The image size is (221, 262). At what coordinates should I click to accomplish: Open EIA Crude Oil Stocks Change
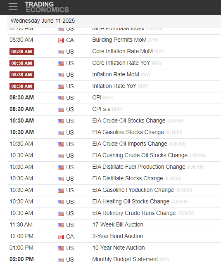click(129, 120)
